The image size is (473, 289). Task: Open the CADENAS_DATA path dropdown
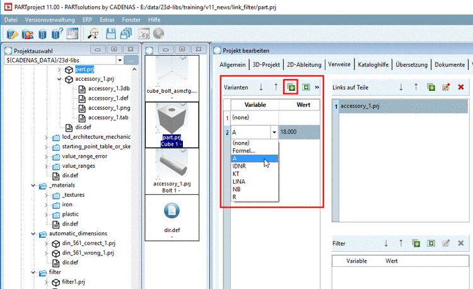pos(120,60)
